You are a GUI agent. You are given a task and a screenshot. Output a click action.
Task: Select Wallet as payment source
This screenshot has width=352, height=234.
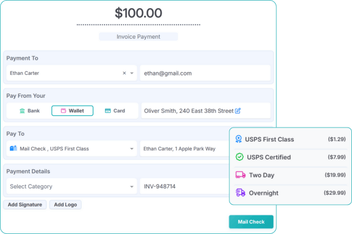(x=72, y=111)
